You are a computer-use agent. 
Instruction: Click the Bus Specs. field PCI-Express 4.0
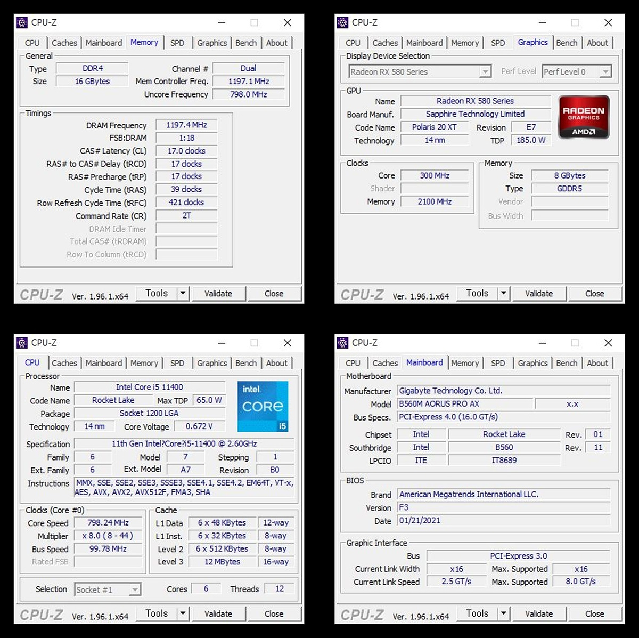[504, 417]
